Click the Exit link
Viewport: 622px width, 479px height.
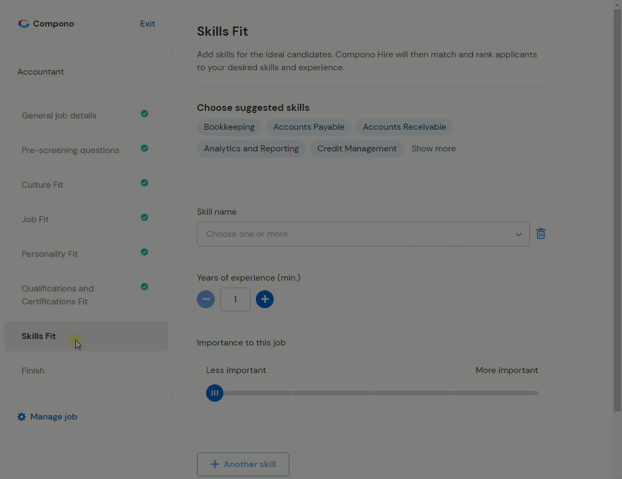click(x=148, y=24)
